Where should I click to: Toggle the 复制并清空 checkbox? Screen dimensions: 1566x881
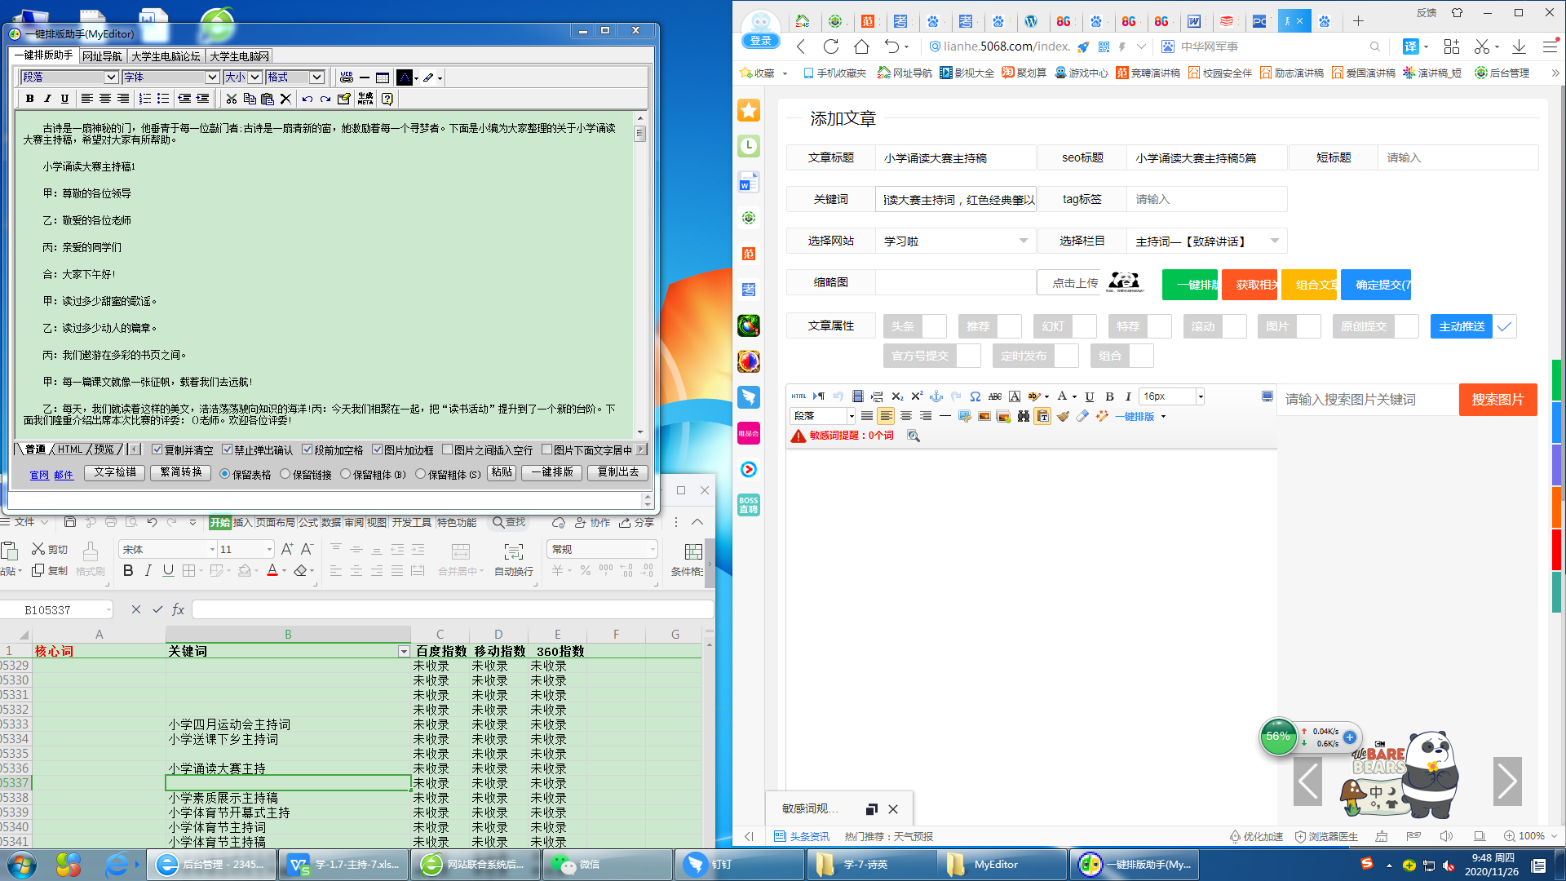click(x=157, y=449)
